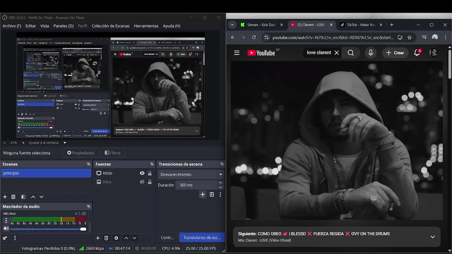The height and width of the screenshot is (254, 452).
Task: Open Chrome media controls icon
Action: tap(424, 37)
